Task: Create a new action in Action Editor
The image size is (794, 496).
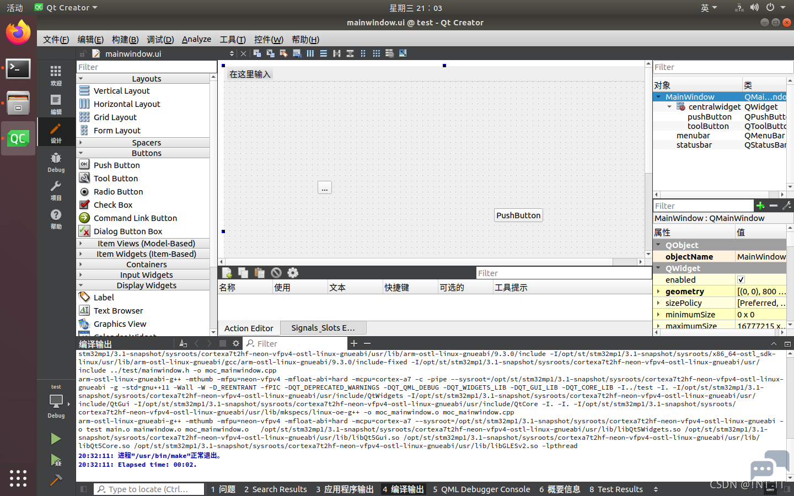Action: [x=227, y=273]
